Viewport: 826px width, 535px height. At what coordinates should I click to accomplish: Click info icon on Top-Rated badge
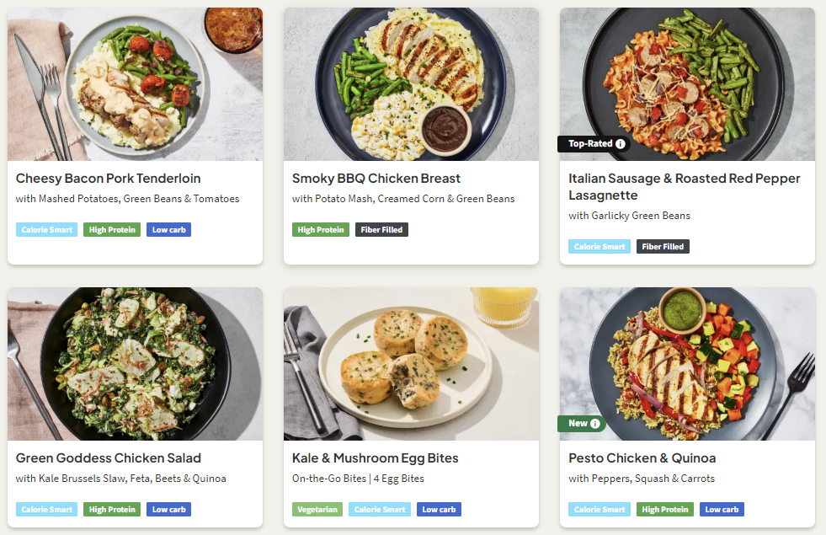[x=621, y=144]
